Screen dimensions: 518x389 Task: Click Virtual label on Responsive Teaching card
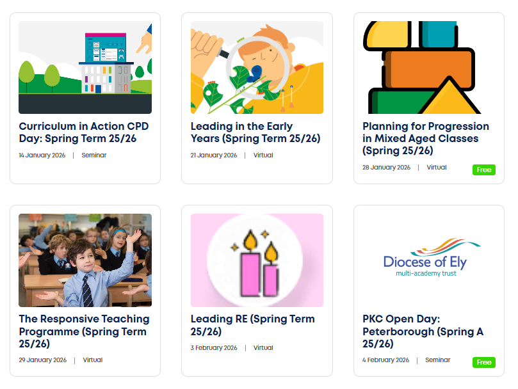(92, 360)
